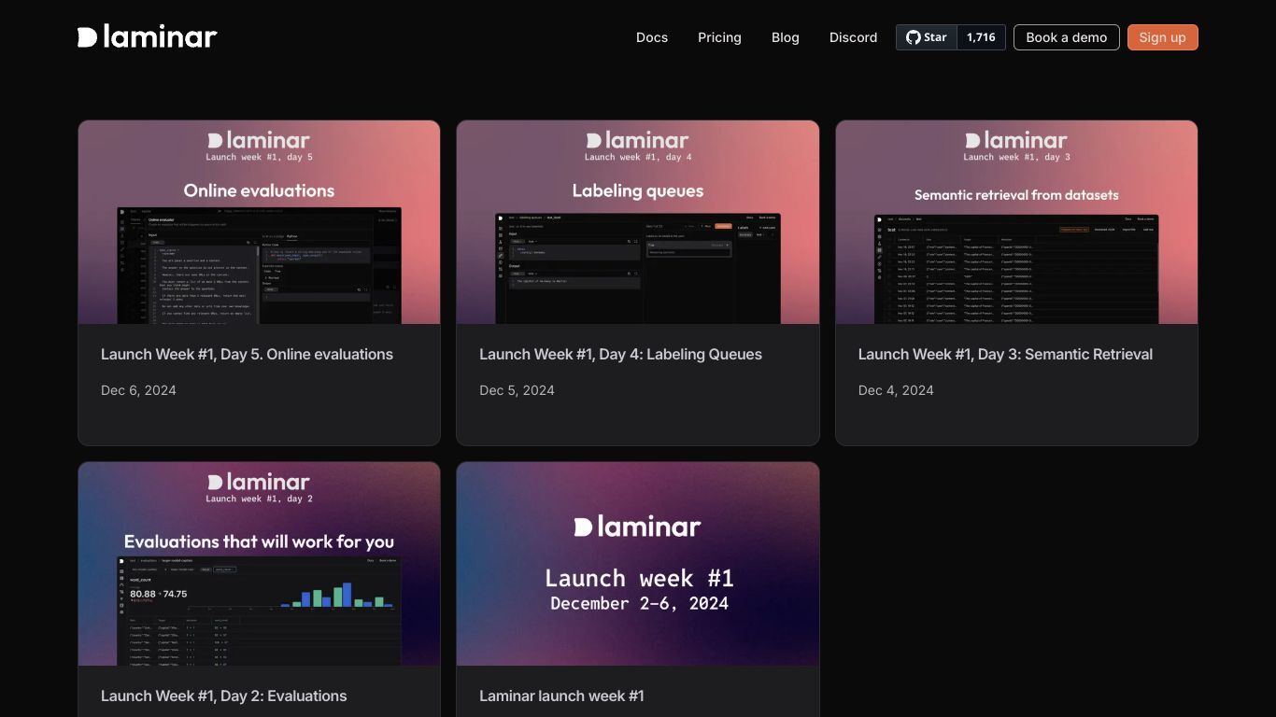Go to the Pricing page
This screenshot has width=1276, height=717.
pyautogui.click(x=719, y=37)
